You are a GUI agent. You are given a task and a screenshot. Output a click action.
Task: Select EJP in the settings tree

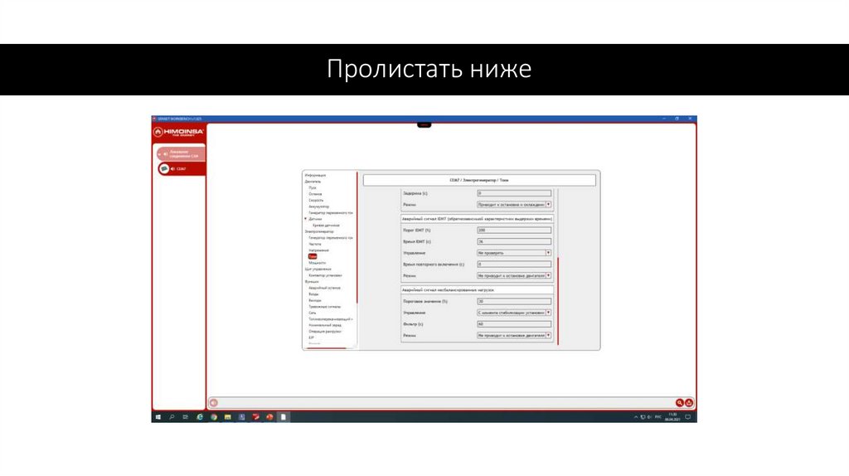[312, 338]
